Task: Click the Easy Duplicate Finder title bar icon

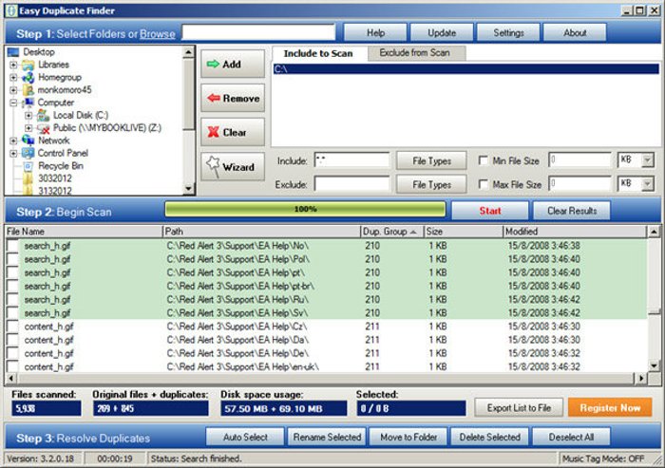Action: tap(11, 10)
